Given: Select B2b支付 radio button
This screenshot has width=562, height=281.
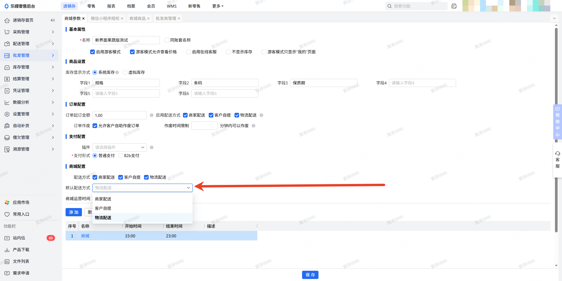Looking at the screenshot, I should point(121,156).
